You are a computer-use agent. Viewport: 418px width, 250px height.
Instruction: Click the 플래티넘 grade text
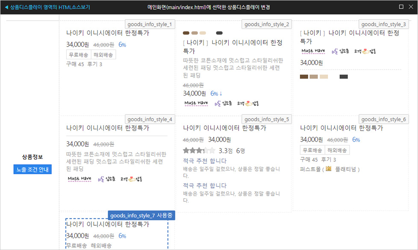point(345,169)
